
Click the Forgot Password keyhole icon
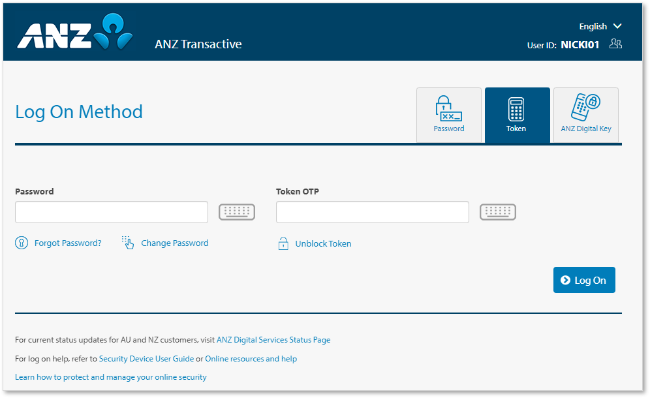(22, 243)
